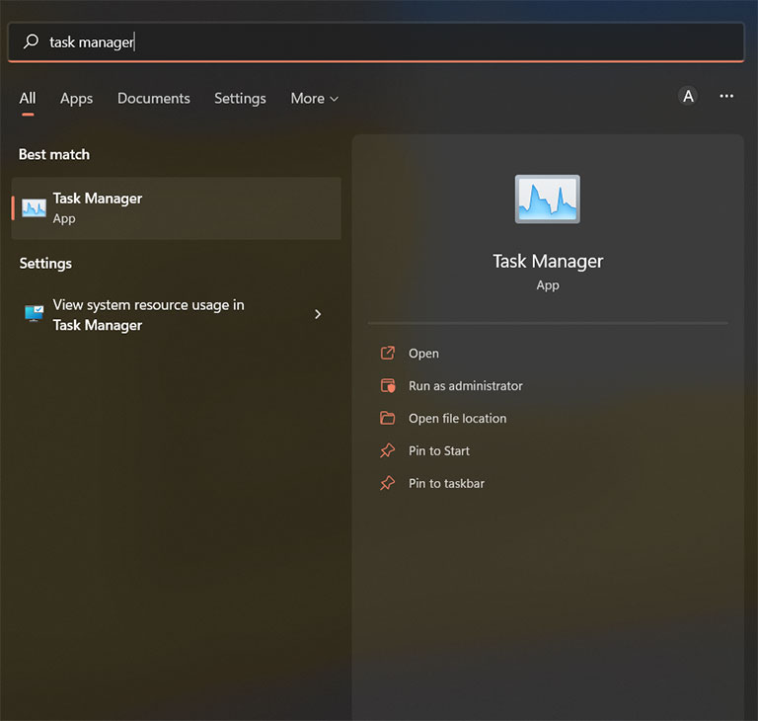Screen dimensions: 758x721
Task: Click the monitor icon beside View system resource usage
Action: click(x=34, y=313)
